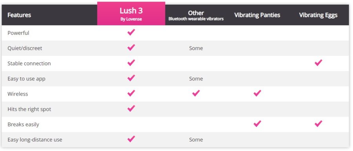Click 'Some' in the Quiet/discreet row
This screenshot has width=353, height=151.
coord(196,48)
